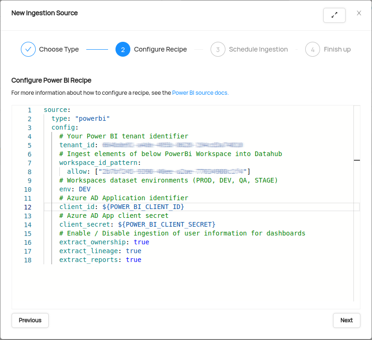Click the blurred tenant_id value

(x=173, y=145)
